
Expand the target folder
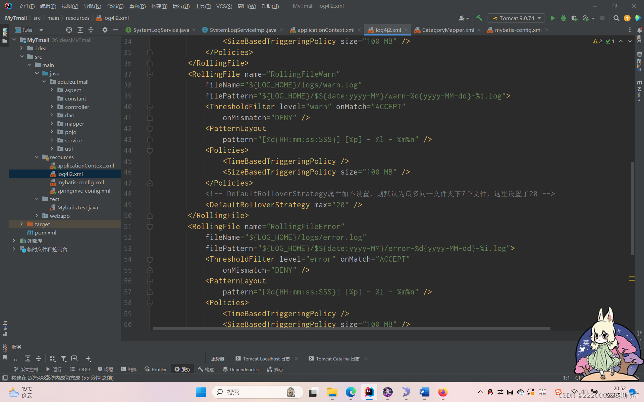21,224
